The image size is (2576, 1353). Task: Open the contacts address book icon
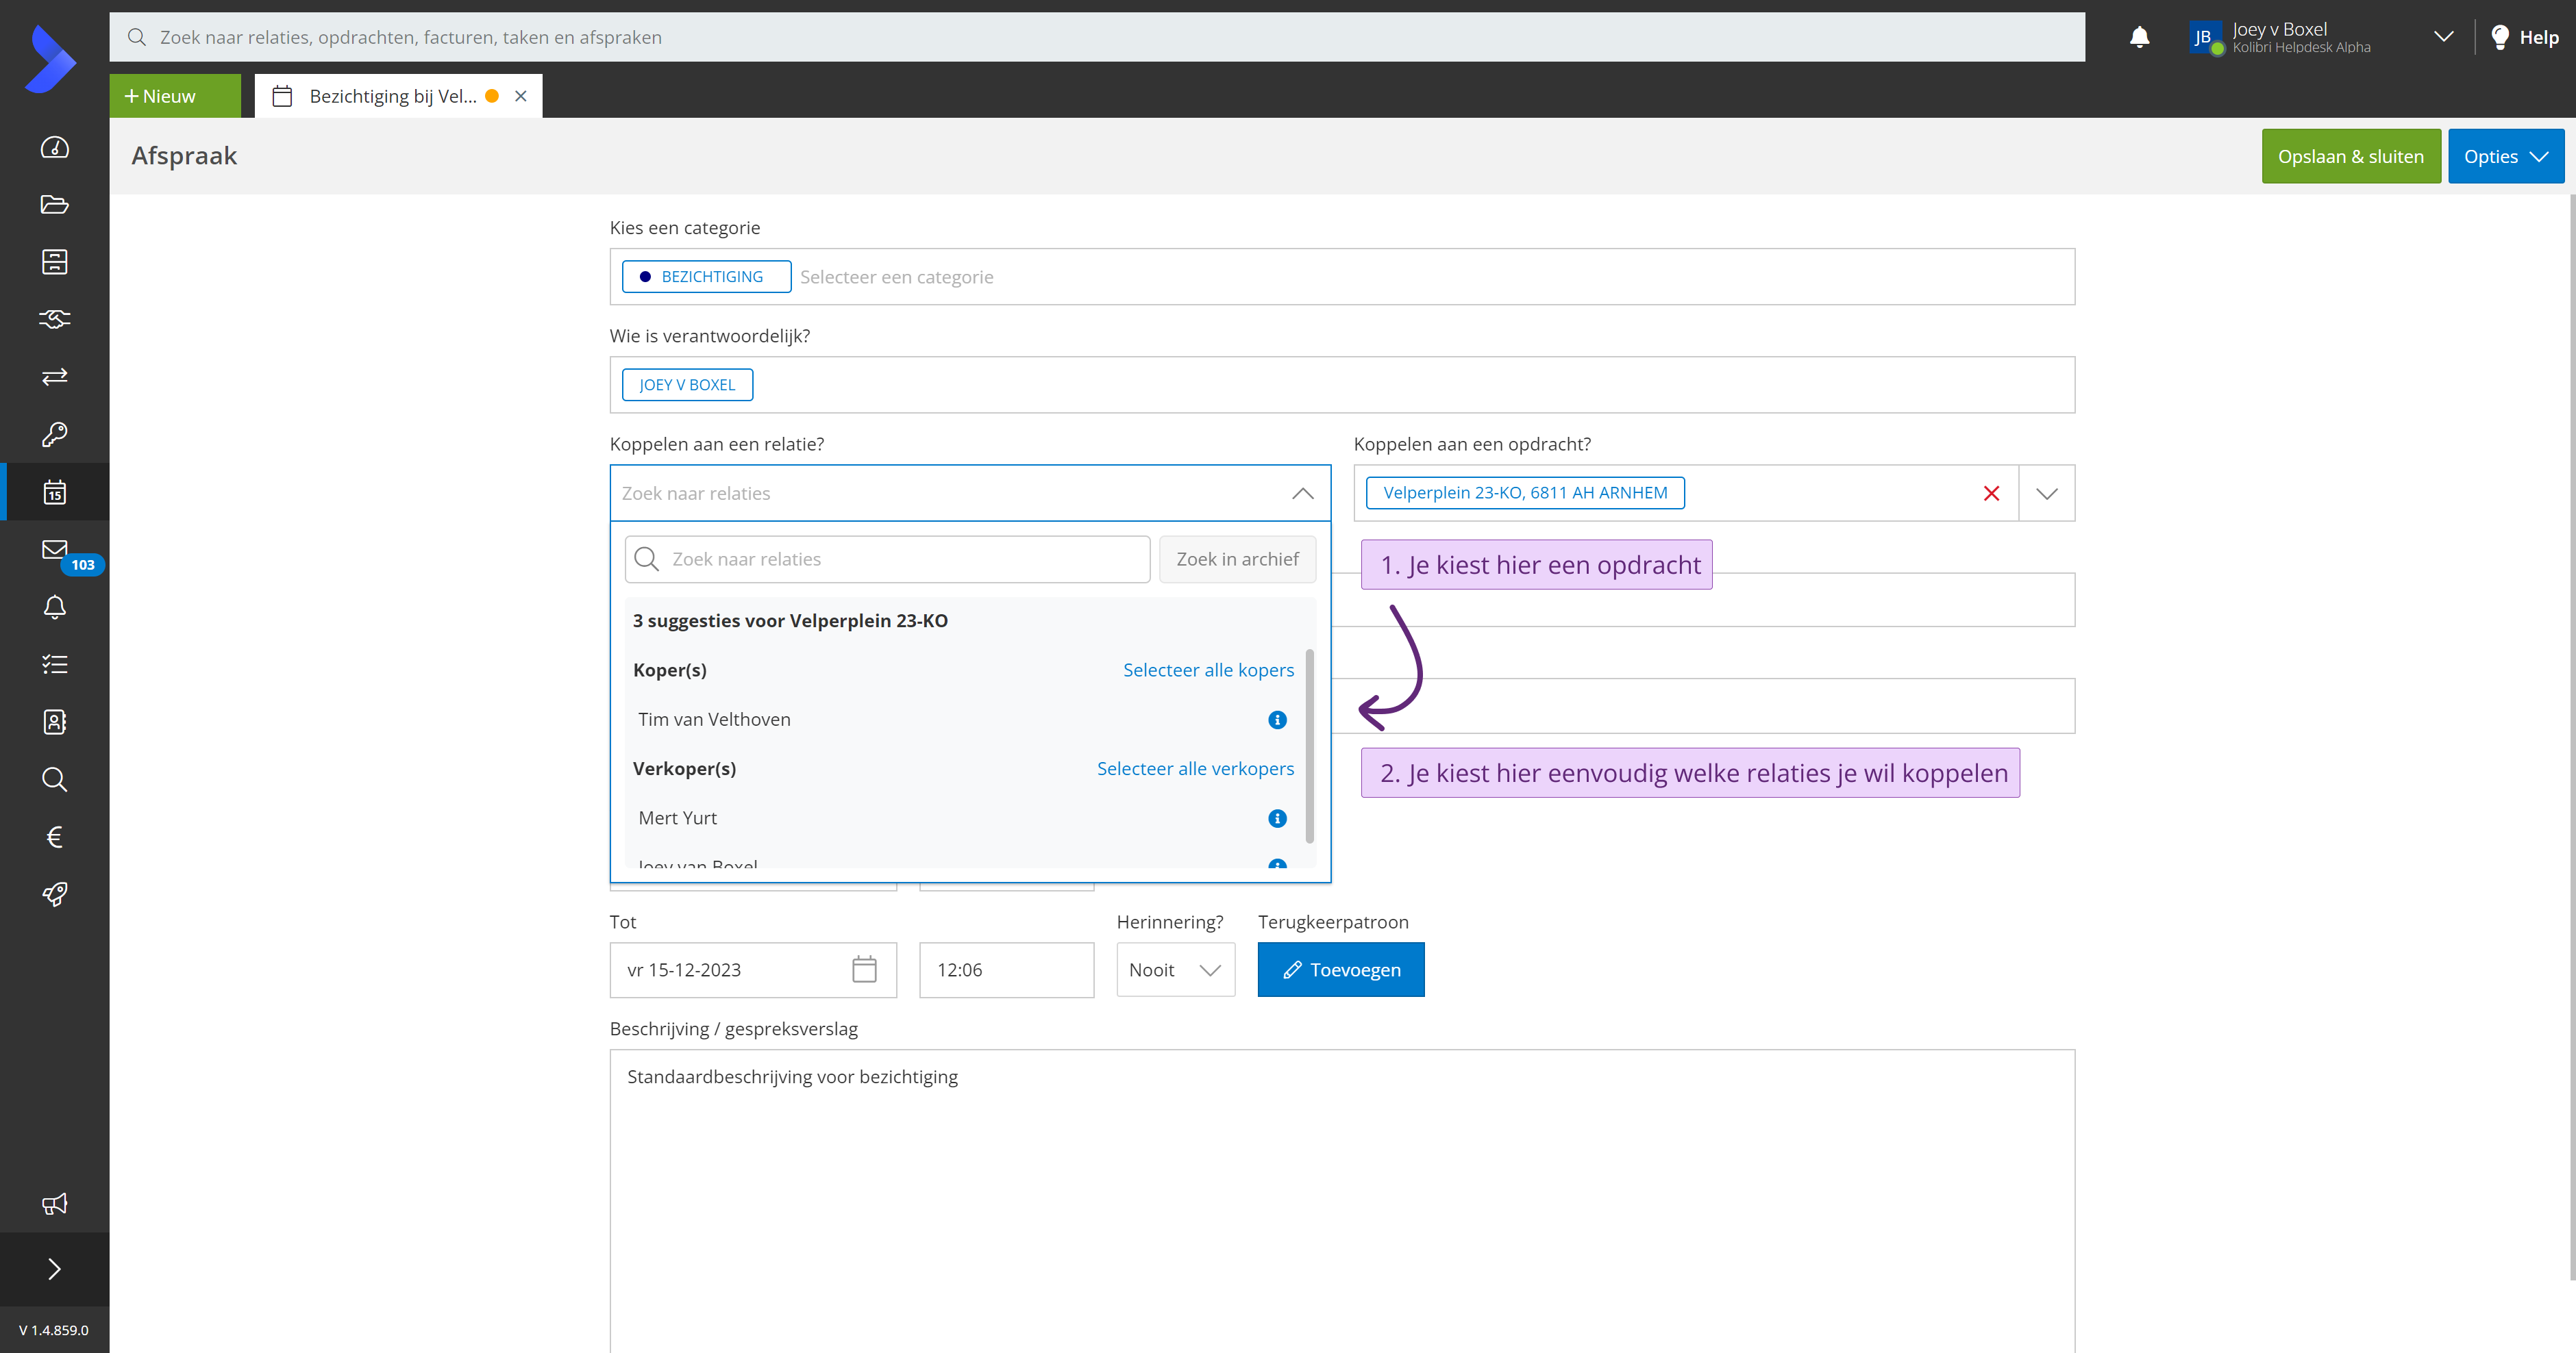[54, 722]
